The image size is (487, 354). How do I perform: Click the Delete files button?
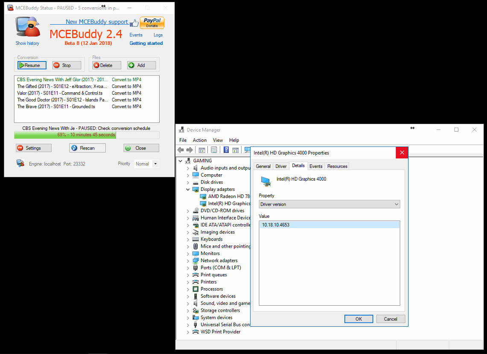pyautogui.click(x=107, y=65)
